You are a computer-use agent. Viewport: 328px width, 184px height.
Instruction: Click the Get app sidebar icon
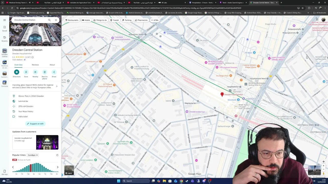click(5, 172)
